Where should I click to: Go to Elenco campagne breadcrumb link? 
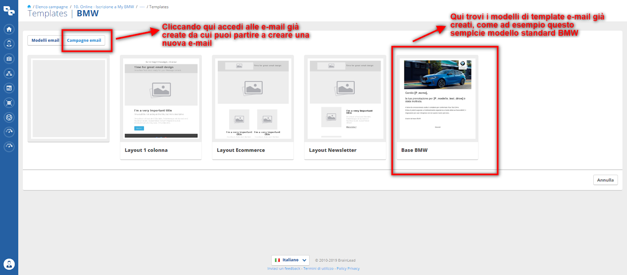click(52, 7)
